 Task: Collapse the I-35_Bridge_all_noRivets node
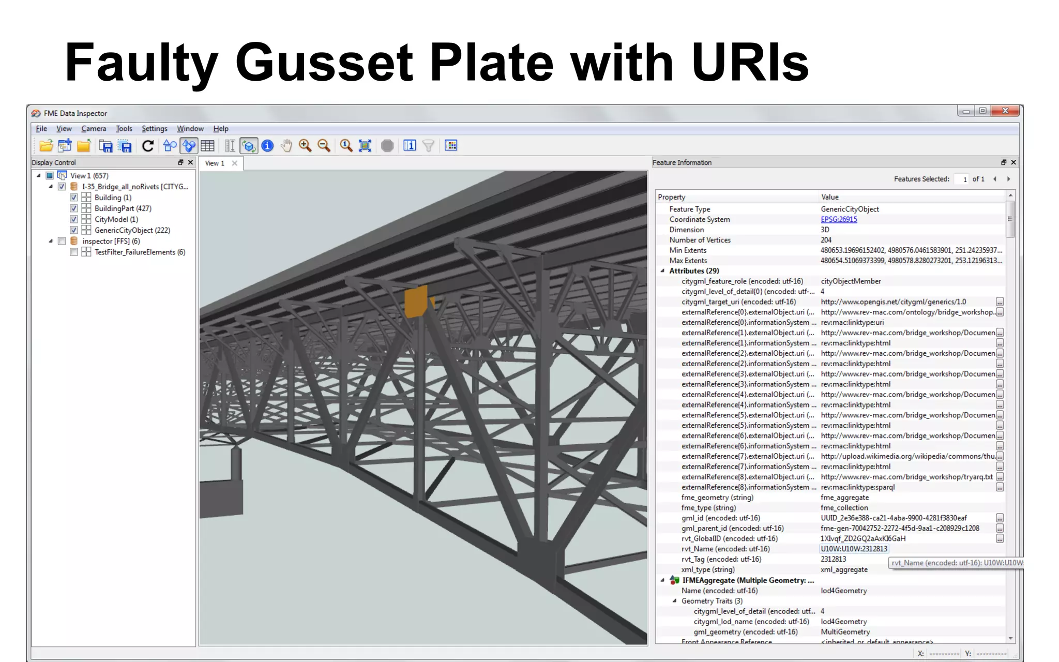click(51, 187)
